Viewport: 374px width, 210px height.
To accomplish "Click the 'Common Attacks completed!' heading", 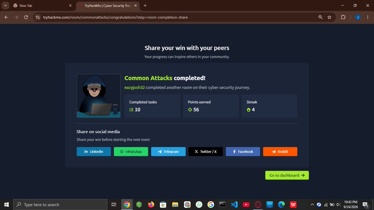I will pyautogui.click(x=165, y=78).
